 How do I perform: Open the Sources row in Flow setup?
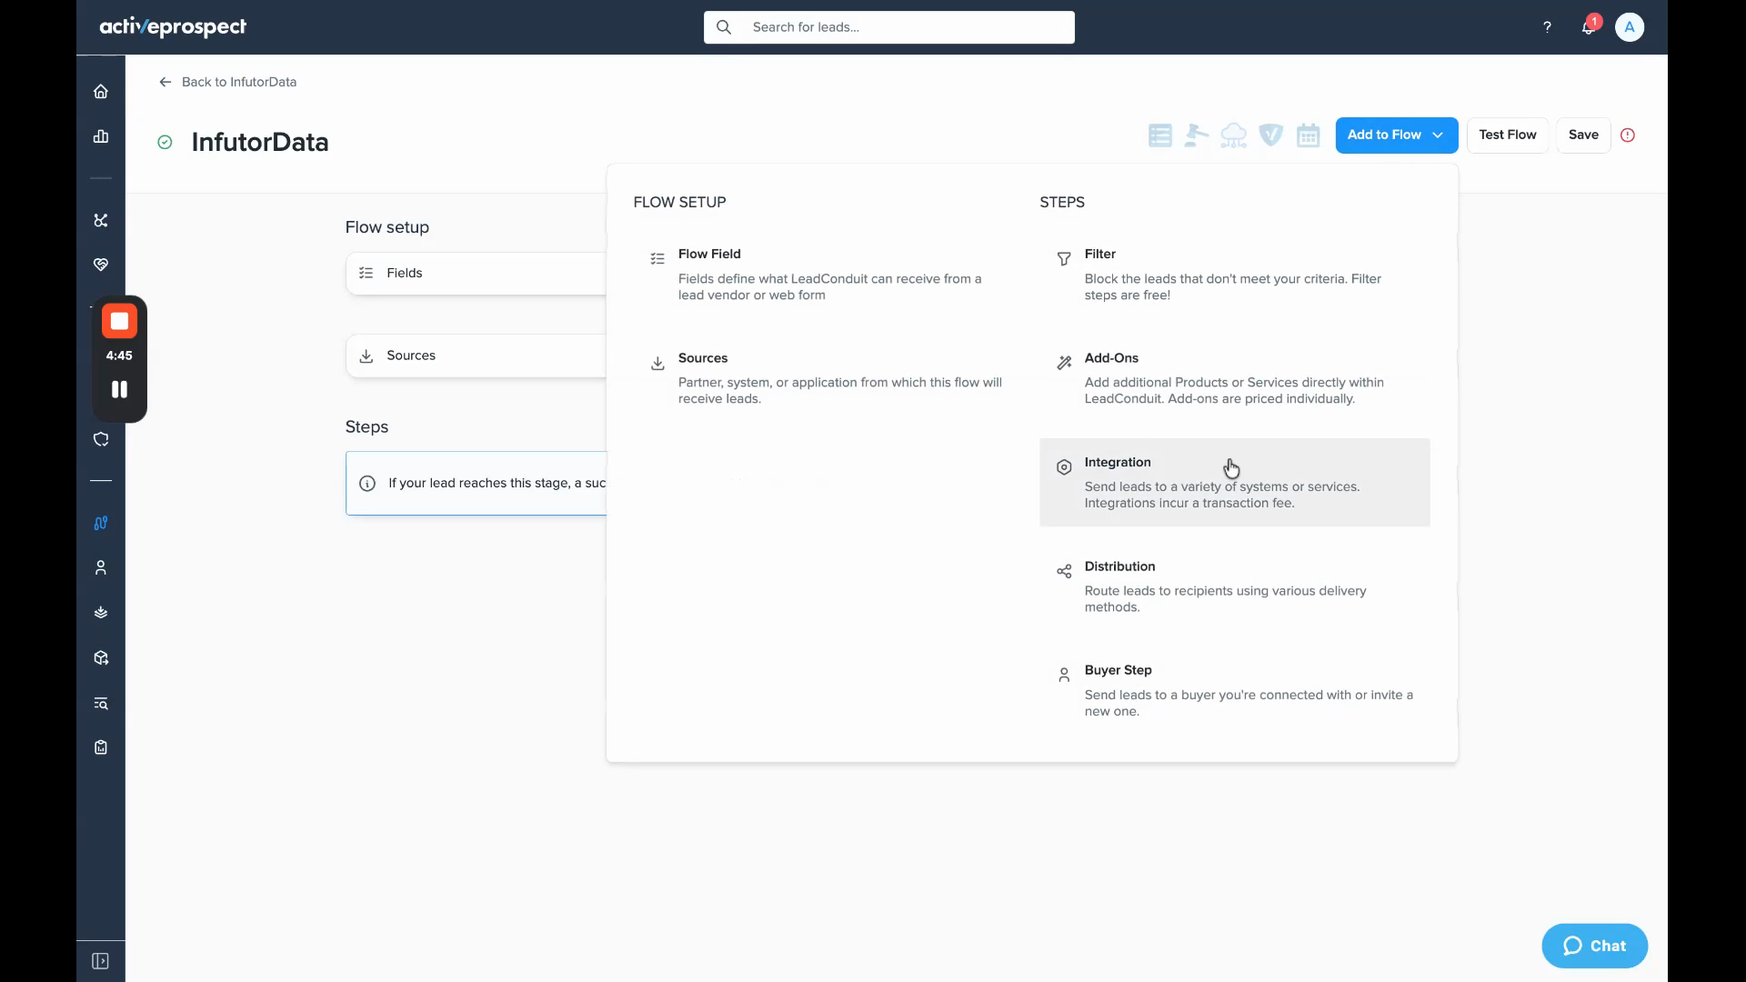tap(477, 356)
